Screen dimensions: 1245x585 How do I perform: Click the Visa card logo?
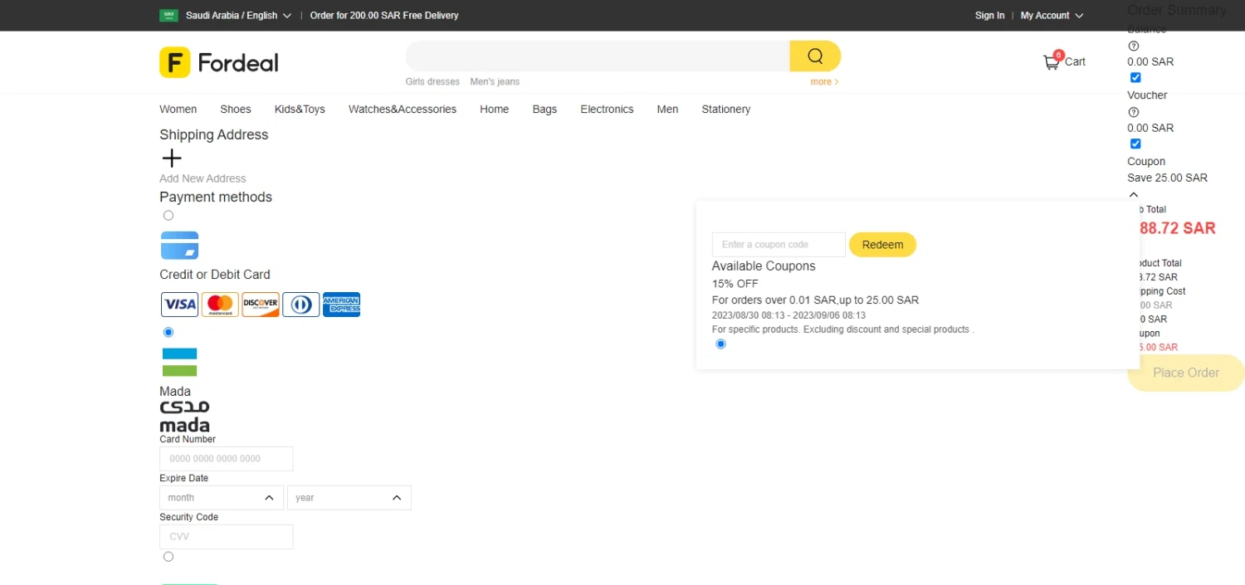point(179,305)
